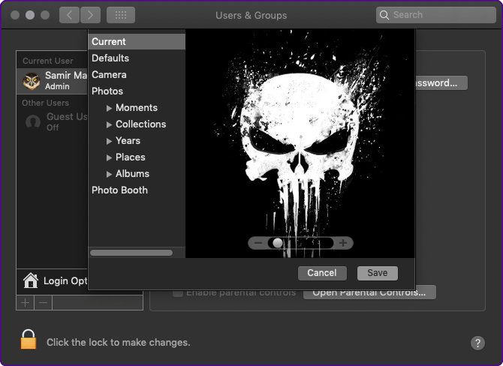Toggle Enable parental controls checkbox
This screenshot has height=366, width=503.
(178, 292)
